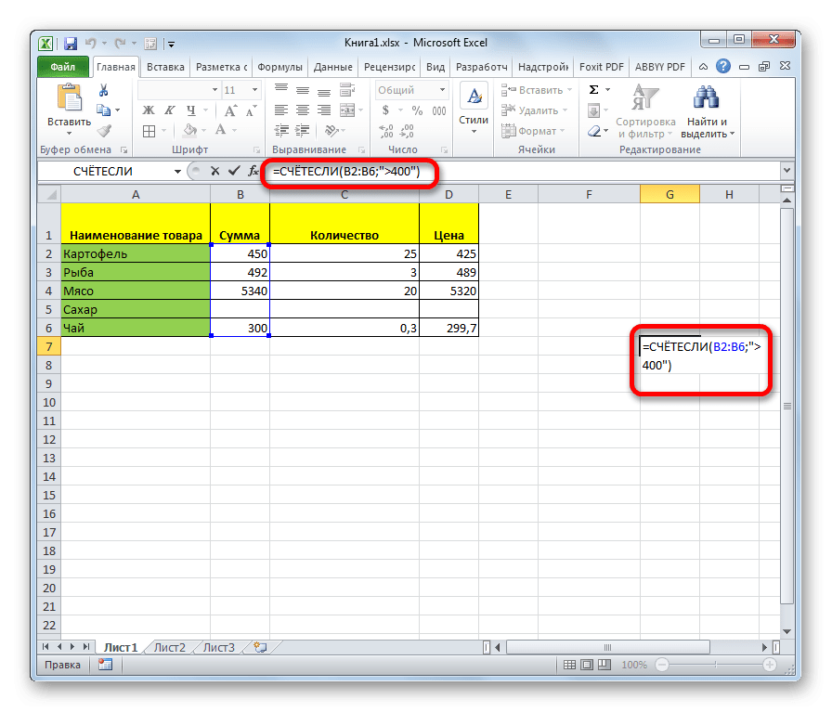This screenshot has width=832, height=712.
Task: Click the Redo arrow icon
Action: (121, 43)
